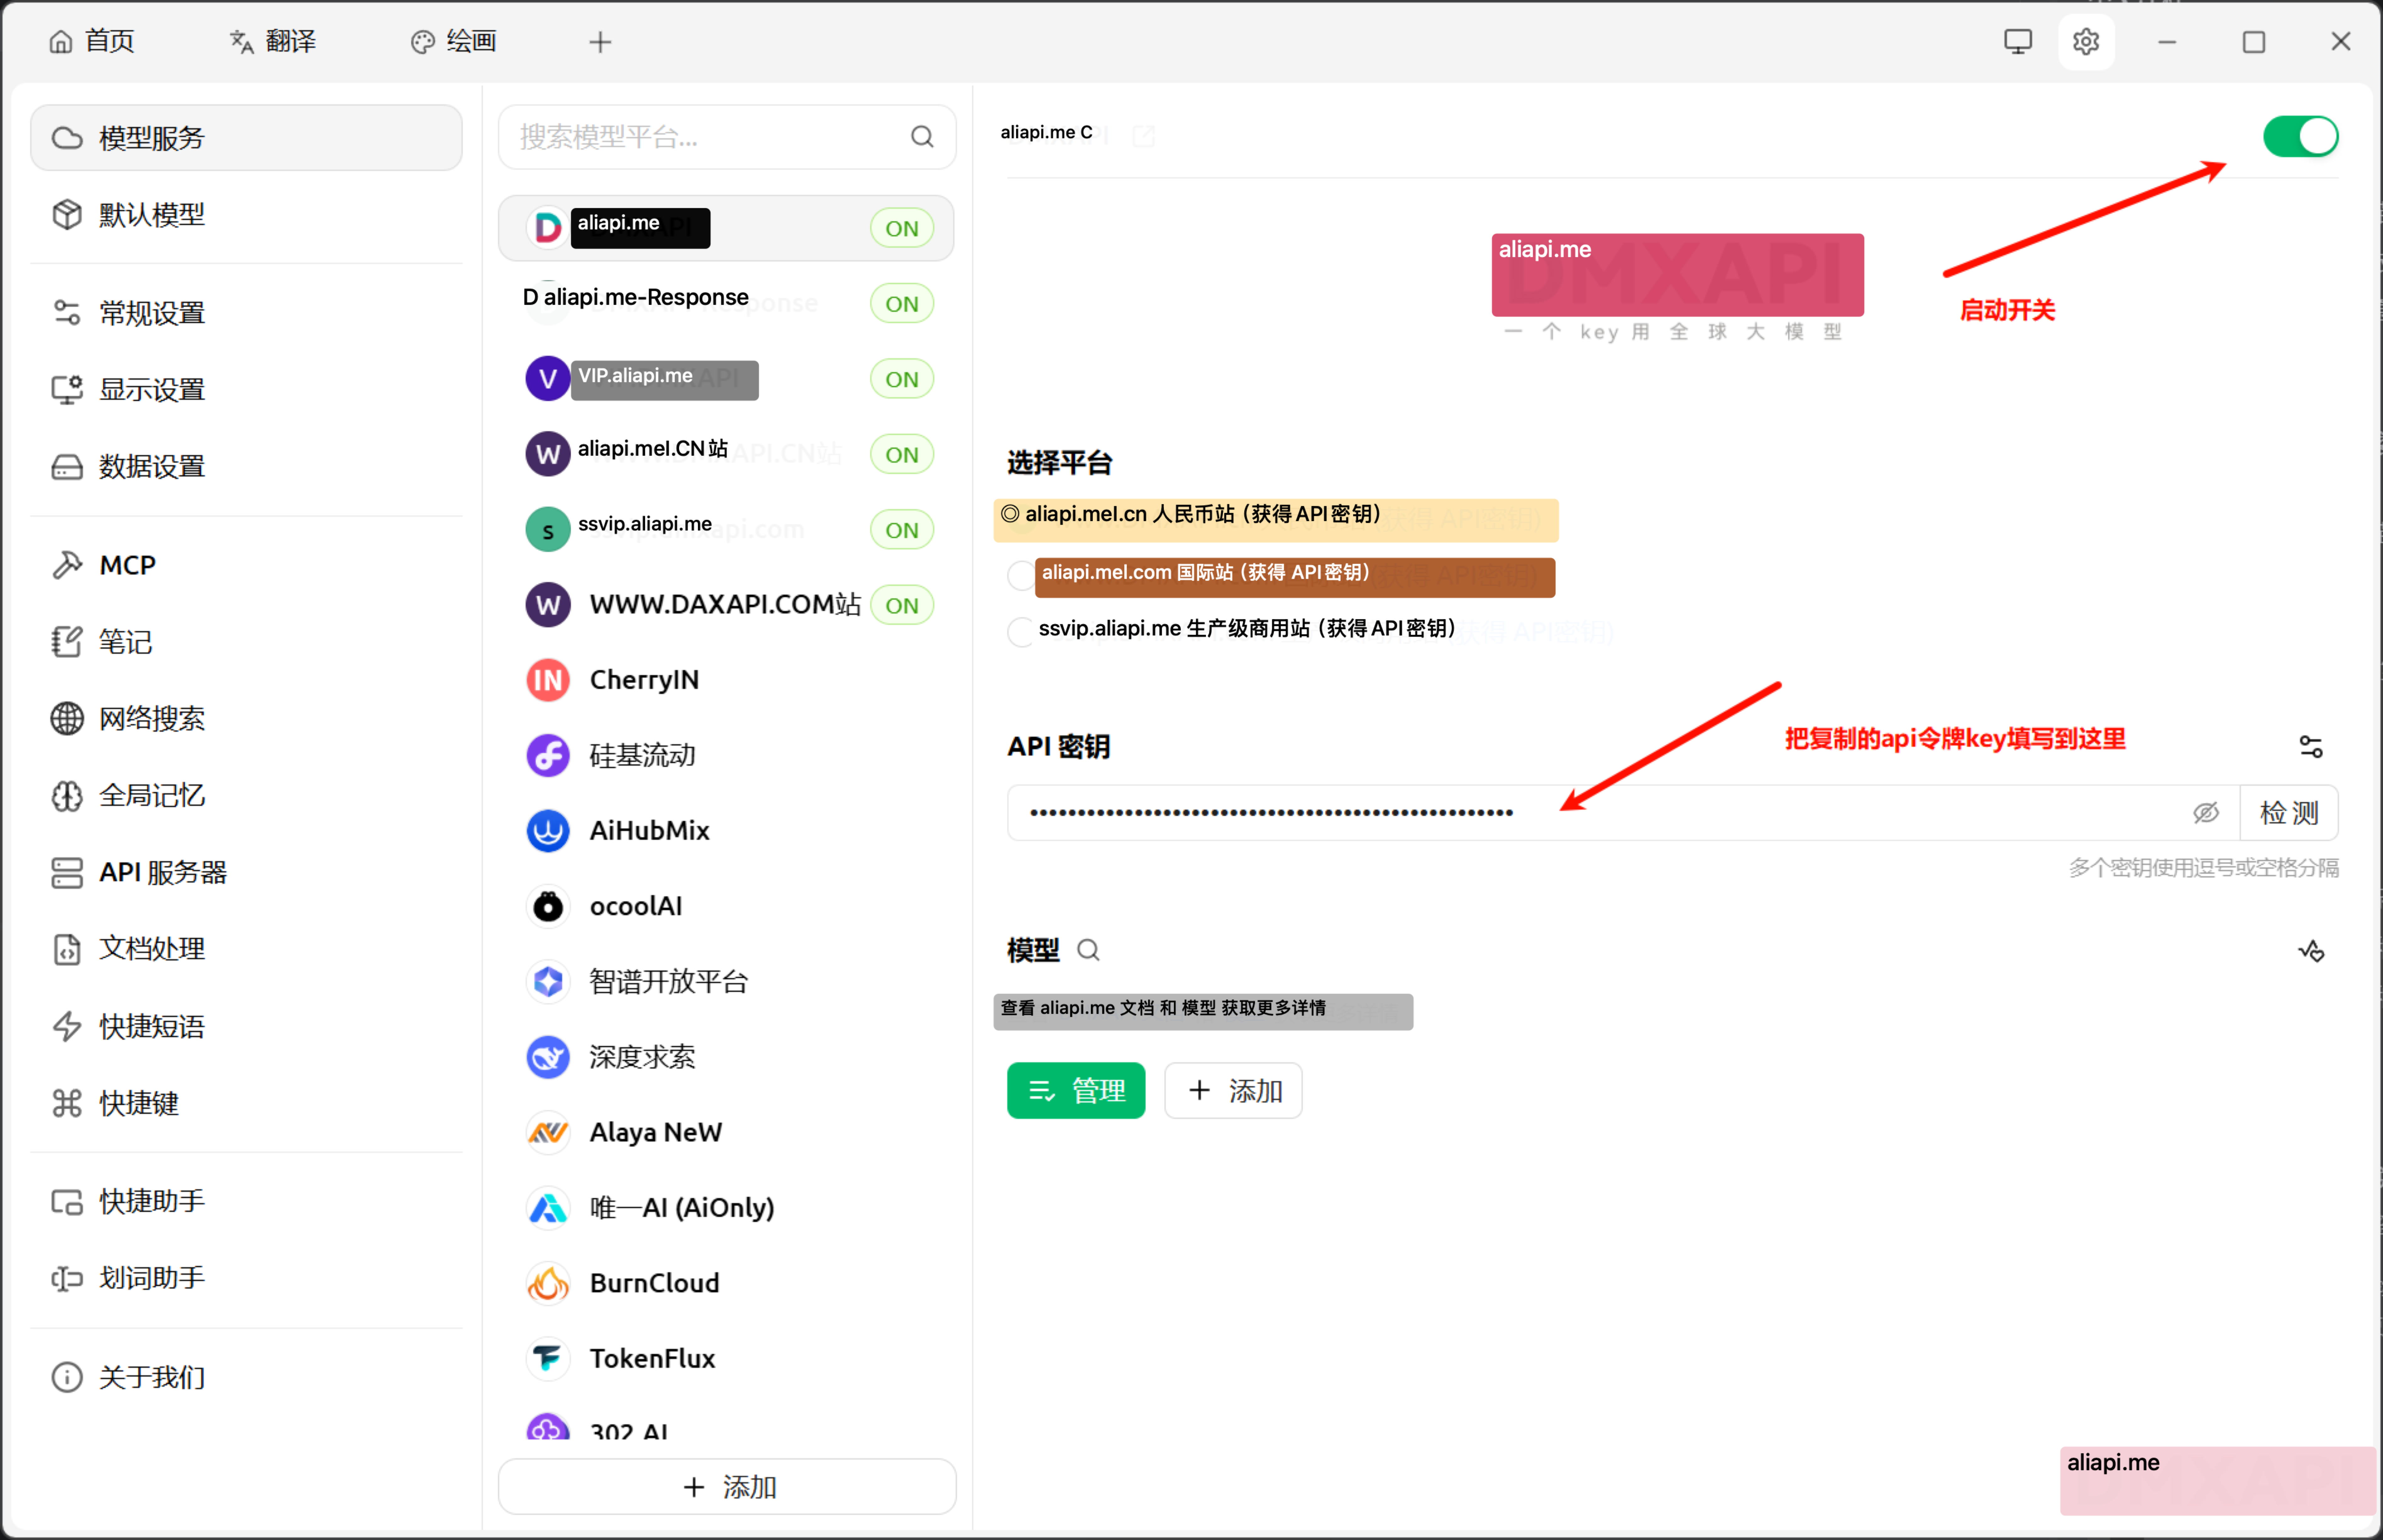2383x1540 pixels.
Task: Click 添加 button next to 管理
Action: tap(1233, 1090)
